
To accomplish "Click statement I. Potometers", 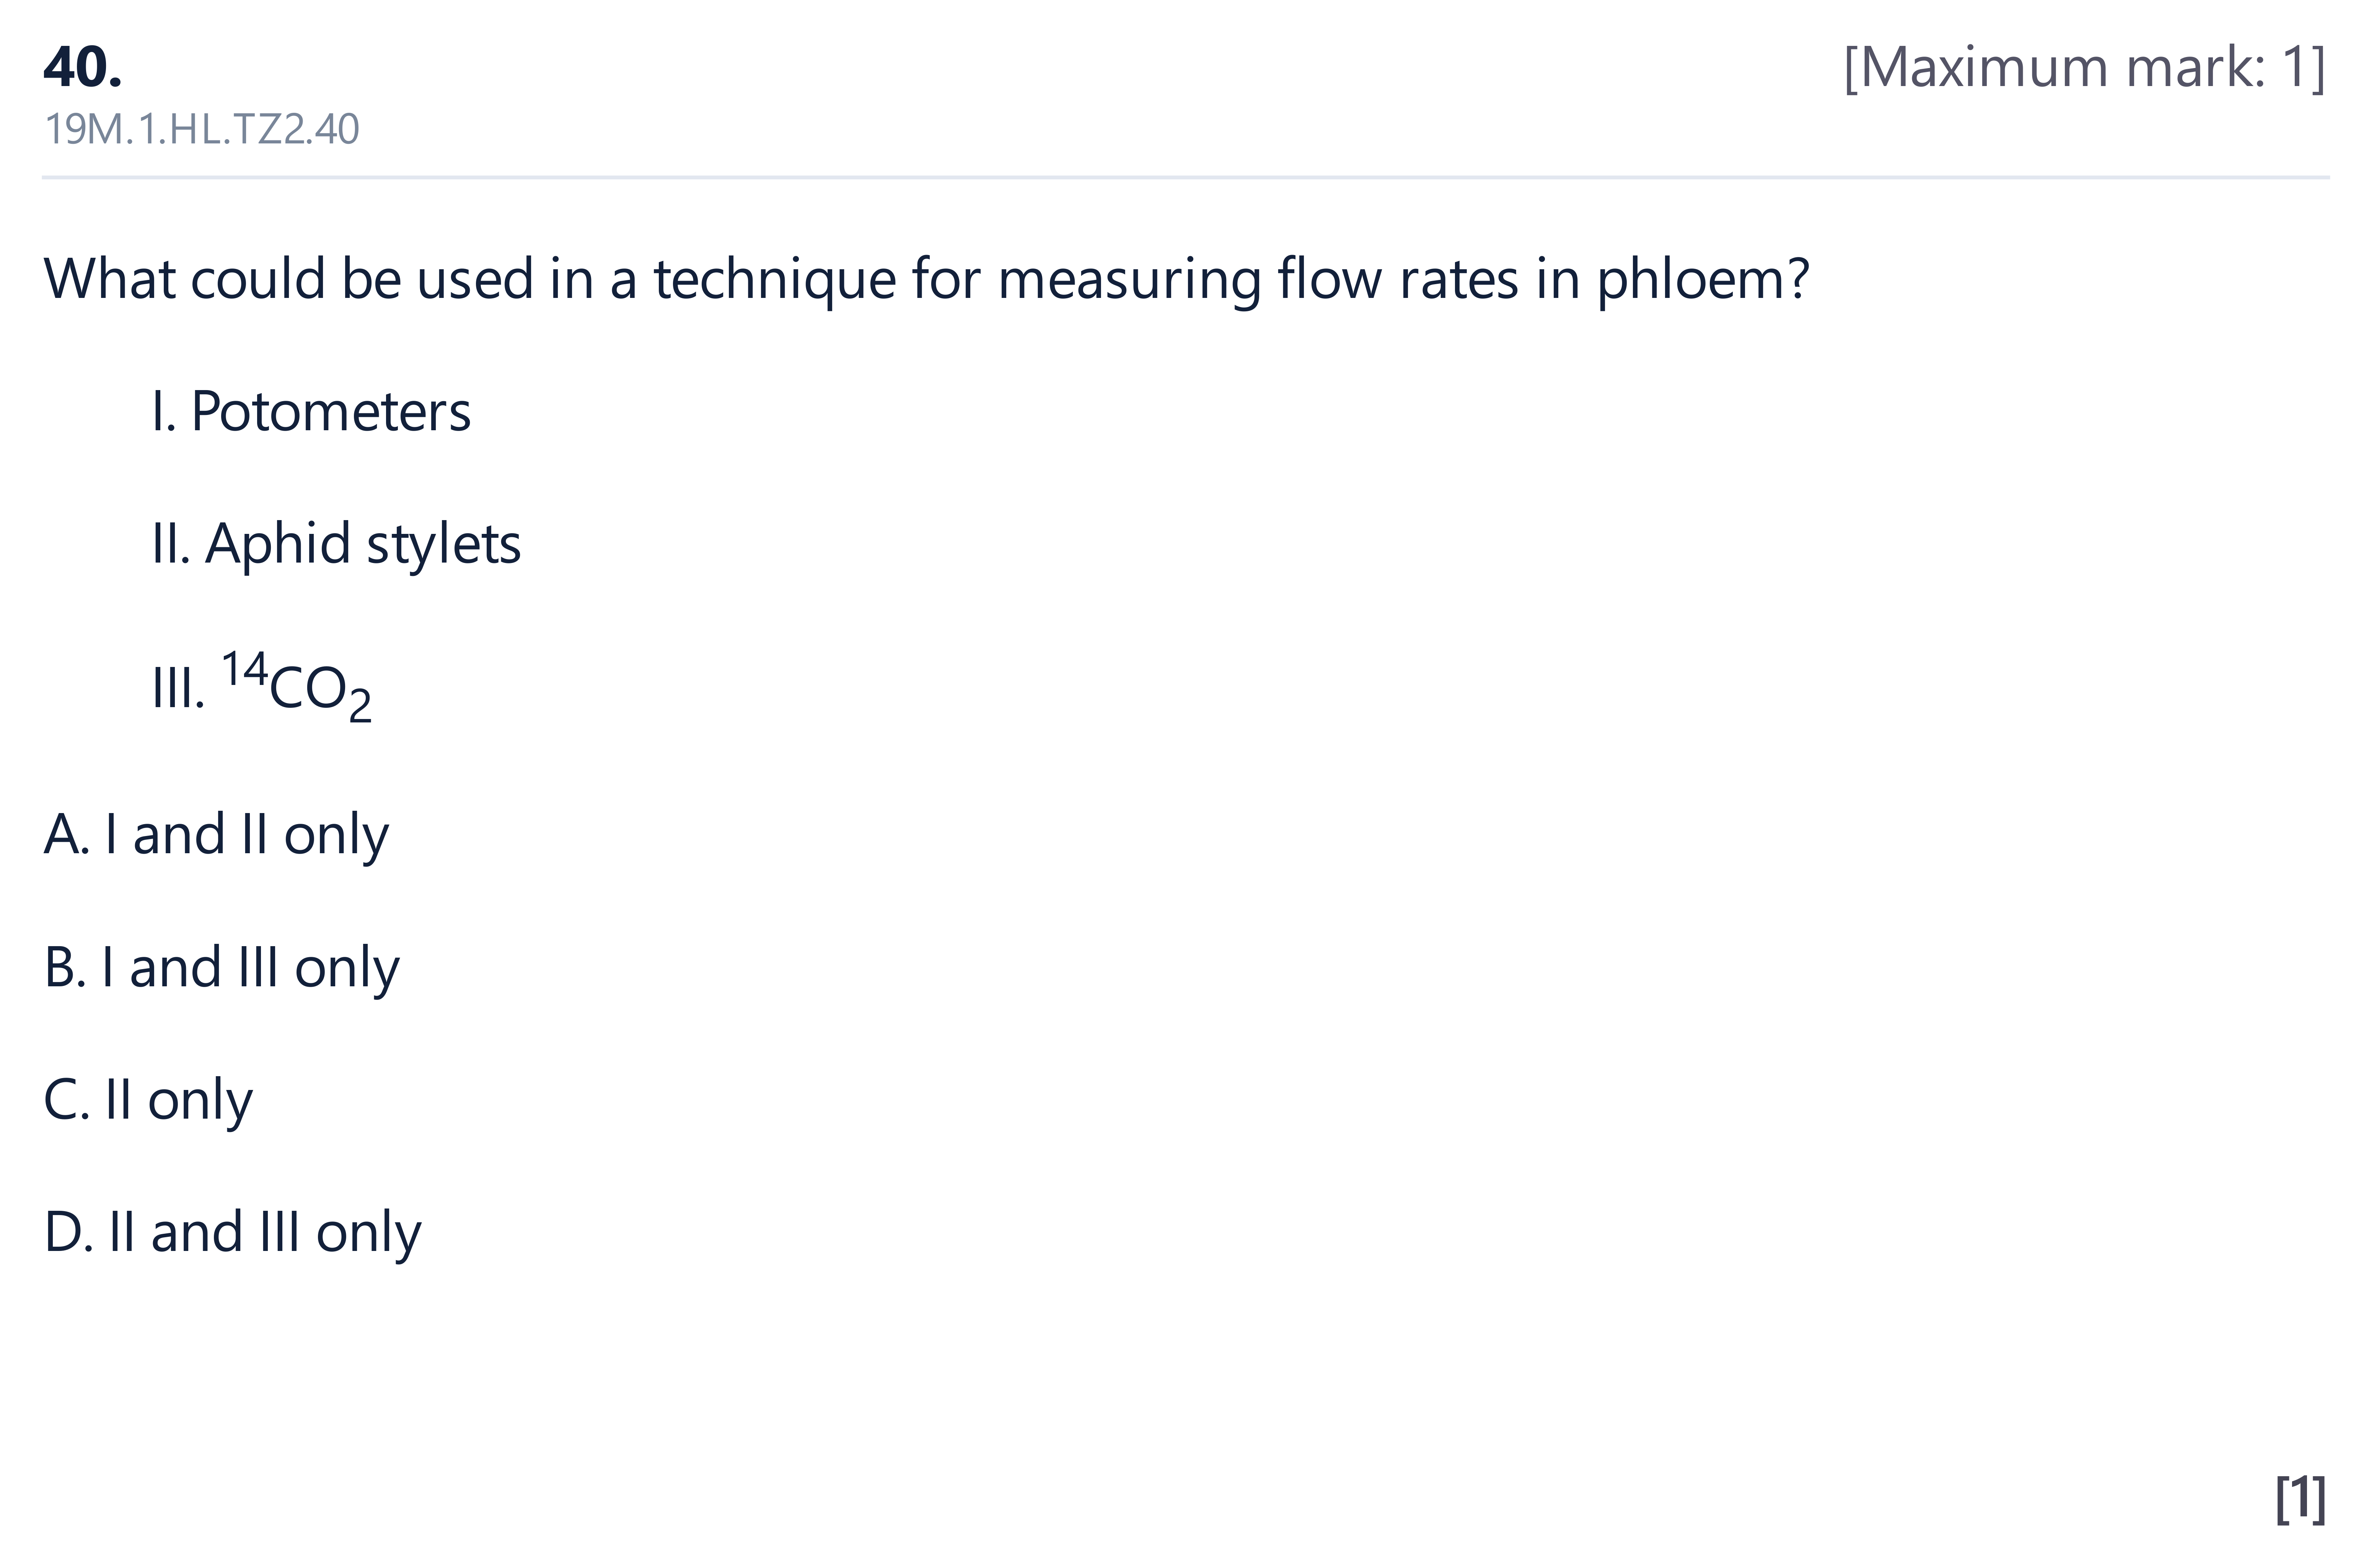I will click(311, 412).
